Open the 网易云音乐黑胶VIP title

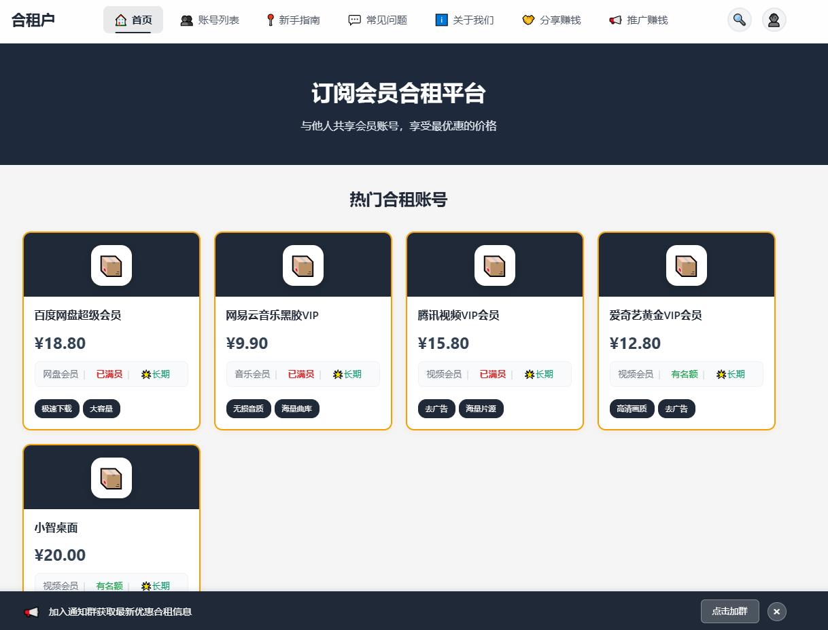click(x=273, y=315)
